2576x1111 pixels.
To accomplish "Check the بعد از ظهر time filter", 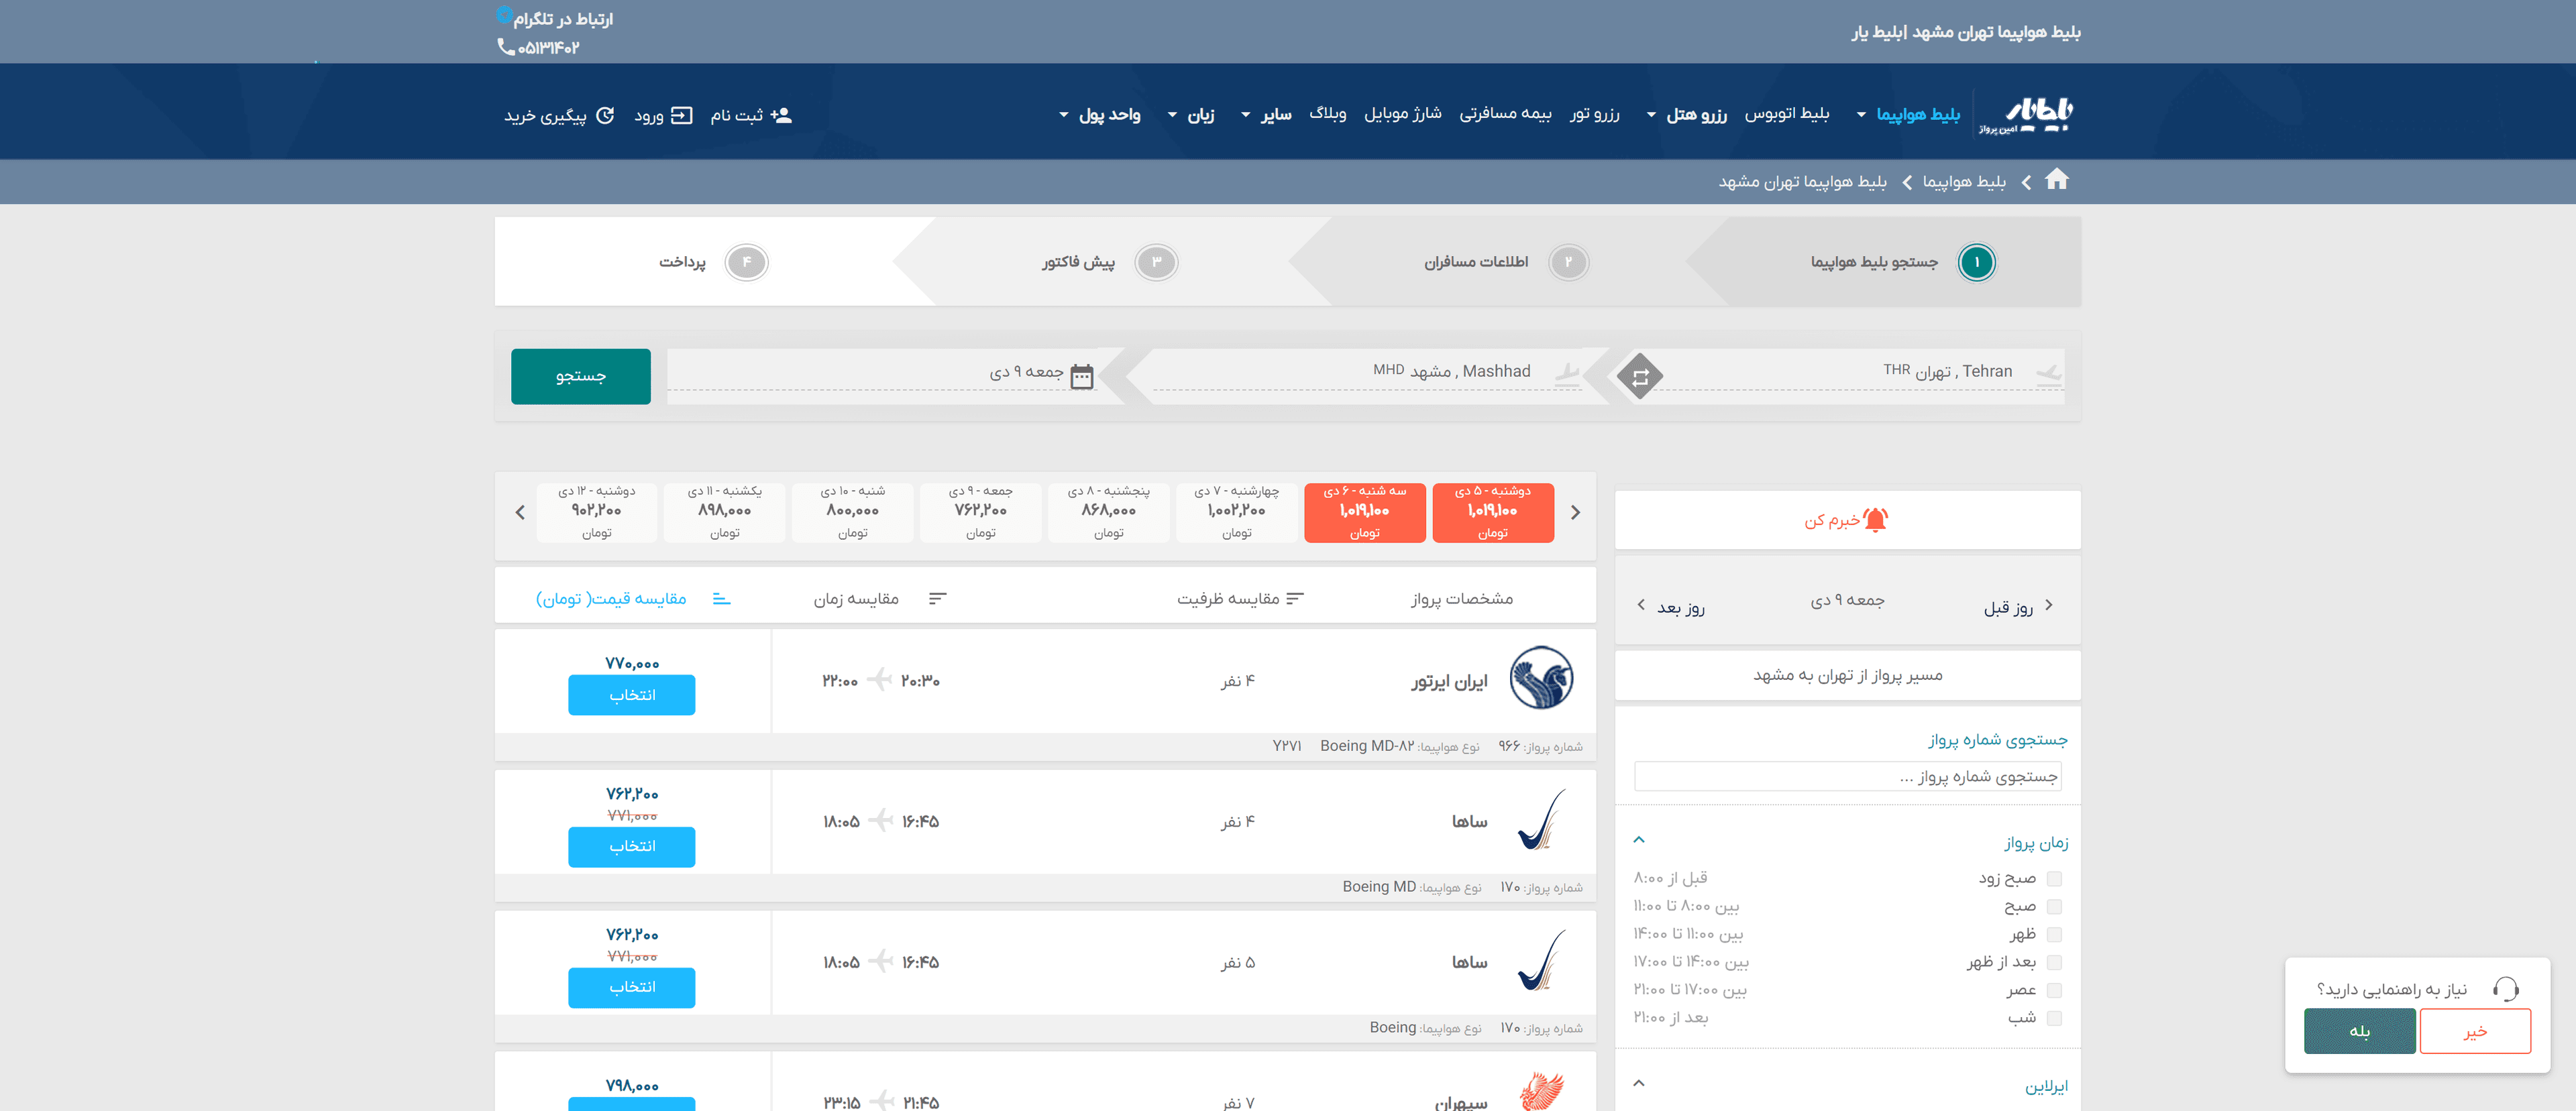I will click(x=2054, y=962).
